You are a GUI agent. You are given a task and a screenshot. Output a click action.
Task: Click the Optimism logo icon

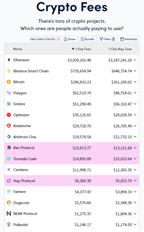9,115
